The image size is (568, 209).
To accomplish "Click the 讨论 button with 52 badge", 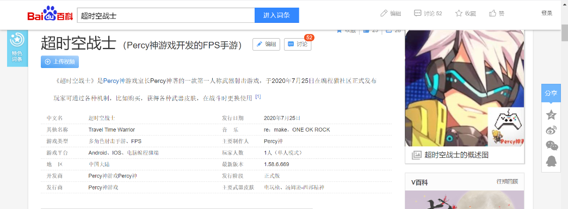I will point(298,44).
